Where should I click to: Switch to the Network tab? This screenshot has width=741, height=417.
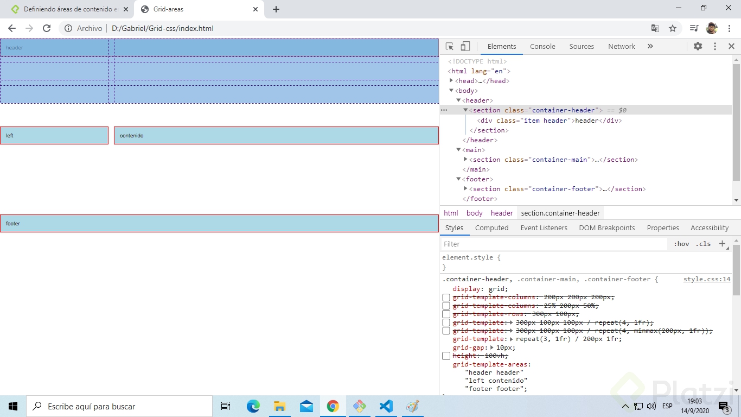coord(622,46)
